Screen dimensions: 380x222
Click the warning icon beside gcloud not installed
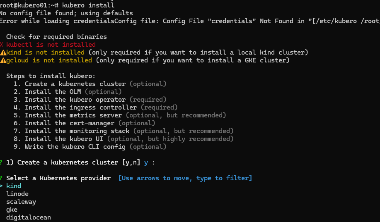(x=3, y=60)
